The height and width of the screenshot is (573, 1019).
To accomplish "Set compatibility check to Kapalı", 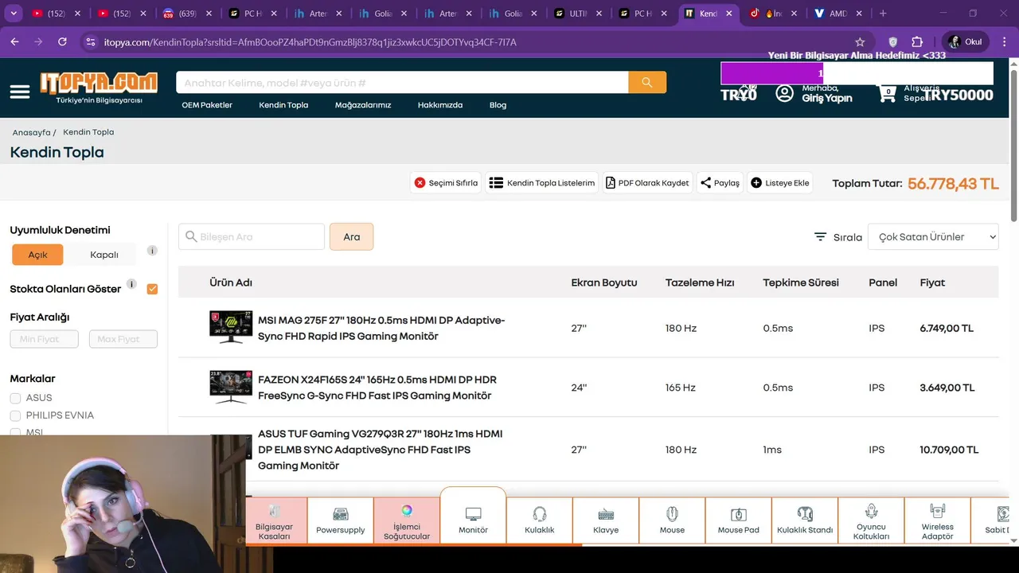I will (x=104, y=255).
